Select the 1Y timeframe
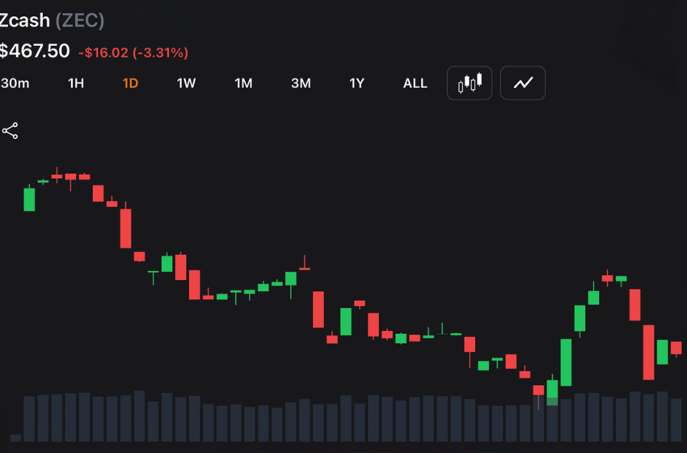This screenshot has width=687, height=453. point(356,83)
